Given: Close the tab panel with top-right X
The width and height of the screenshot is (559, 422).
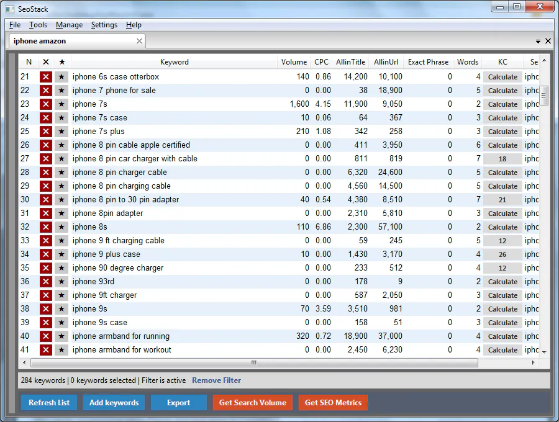Looking at the screenshot, I should [548, 41].
